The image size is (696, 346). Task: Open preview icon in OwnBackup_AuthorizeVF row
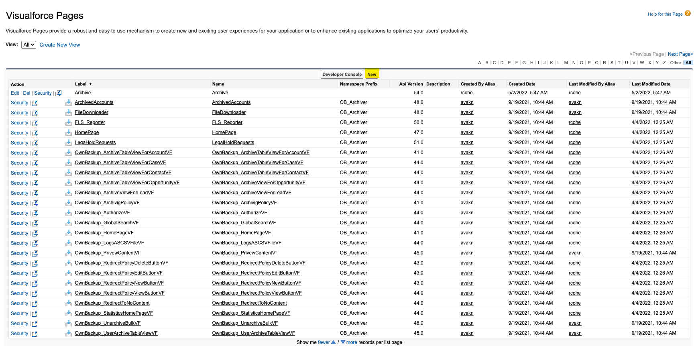pyautogui.click(x=35, y=213)
